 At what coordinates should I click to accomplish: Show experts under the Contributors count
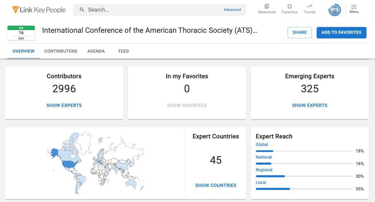click(64, 106)
